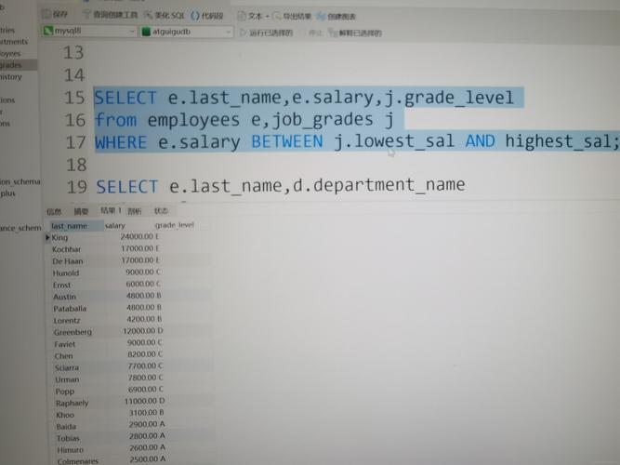The width and height of the screenshot is (620, 465).
Task: Click highest_sal in line 17
Action: (x=558, y=141)
